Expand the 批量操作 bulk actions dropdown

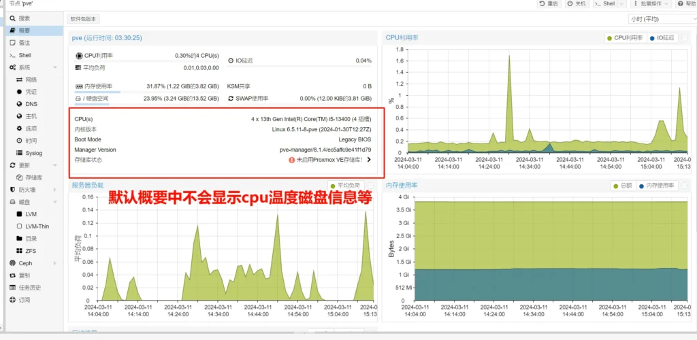coord(645,3)
